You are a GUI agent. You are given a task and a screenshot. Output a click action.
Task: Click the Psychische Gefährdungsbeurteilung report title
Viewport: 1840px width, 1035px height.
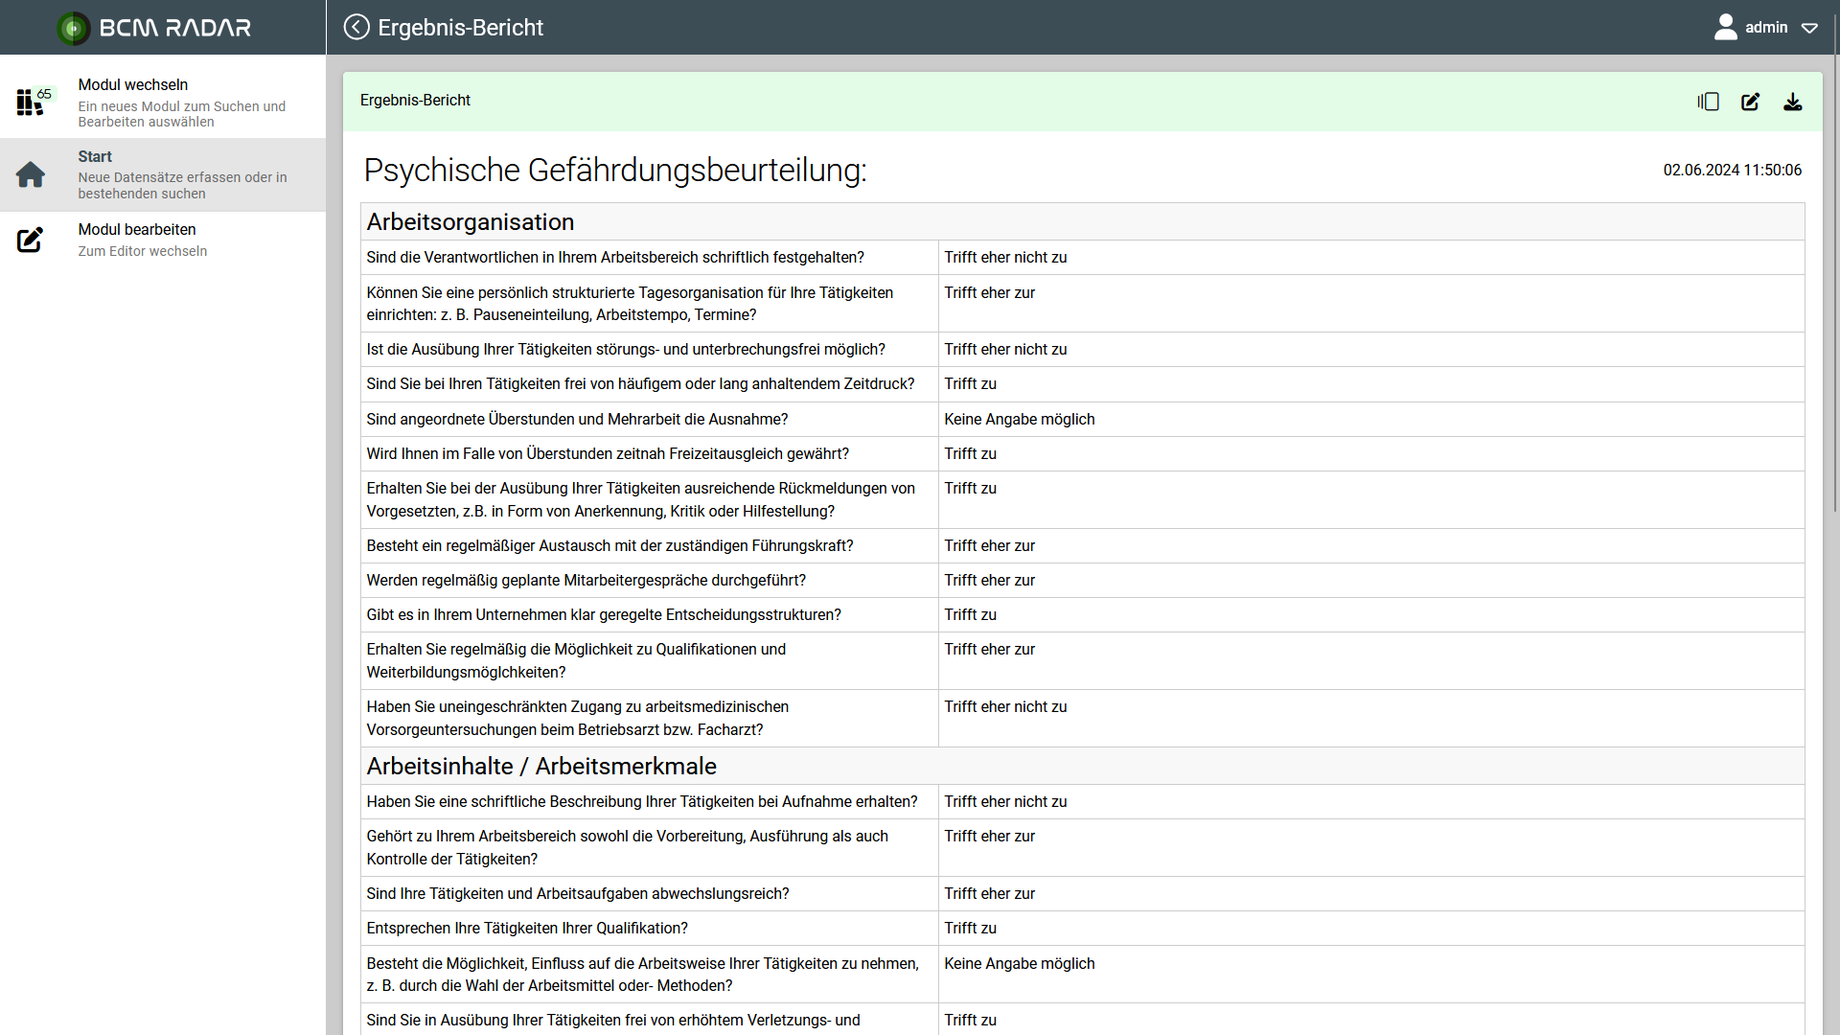pos(615,171)
